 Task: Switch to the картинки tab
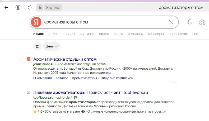pyautogui.click(x=87, y=34)
